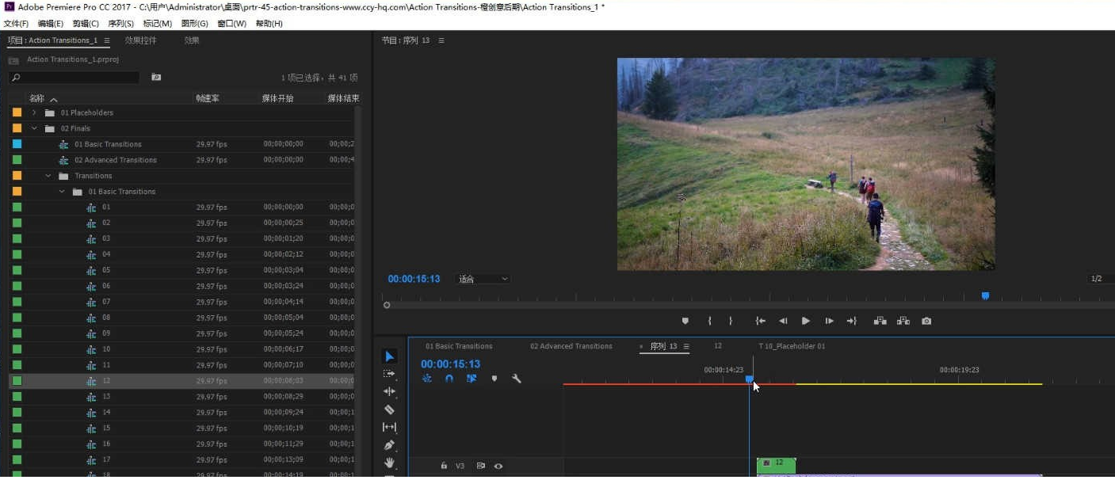Viewport: 1115px width, 495px height.
Task: Activate the Track Select Forward tool
Action: point(389,374)
